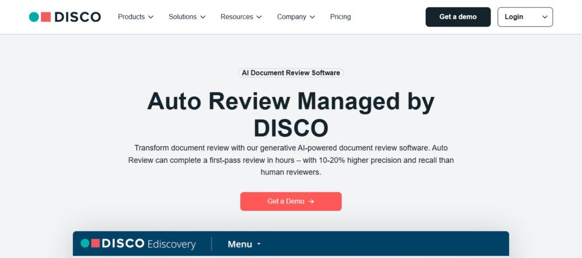Open the Menu dropdown in Ediscovery preview

244,244
